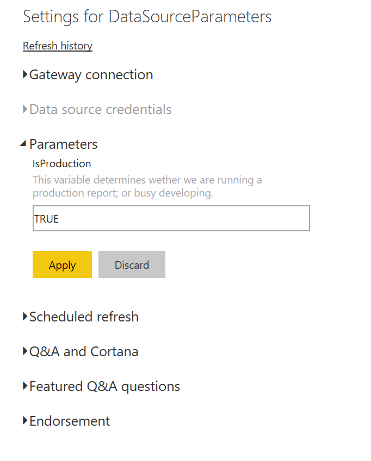Click the Endorsement heading text
Viewport: 371px width, 461px height.
click(70, 421)
